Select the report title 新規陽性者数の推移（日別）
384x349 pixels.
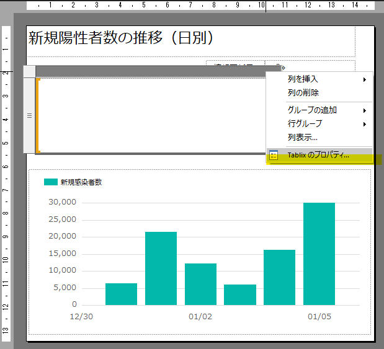pyautogui.click(x=122, y=38)
